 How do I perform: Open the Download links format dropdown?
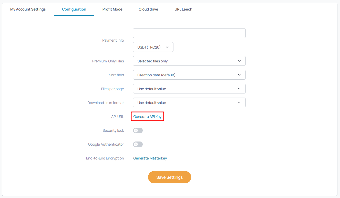tap(189, 102)
